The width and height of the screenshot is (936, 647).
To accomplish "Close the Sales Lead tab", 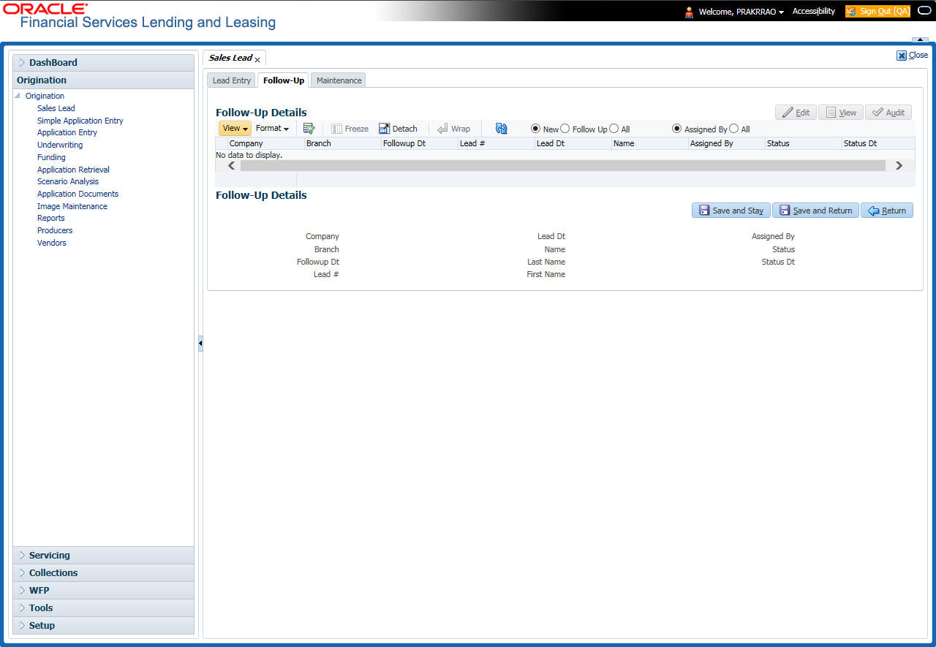I will 257,60.
